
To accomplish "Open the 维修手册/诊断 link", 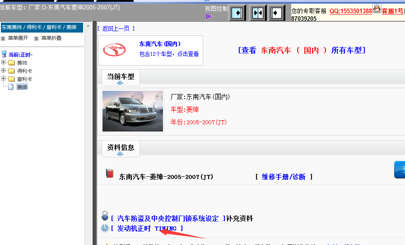I will pos(284,177).
